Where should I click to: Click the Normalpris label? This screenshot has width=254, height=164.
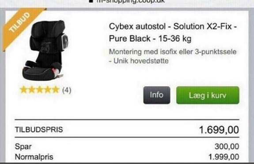[34, 157]
